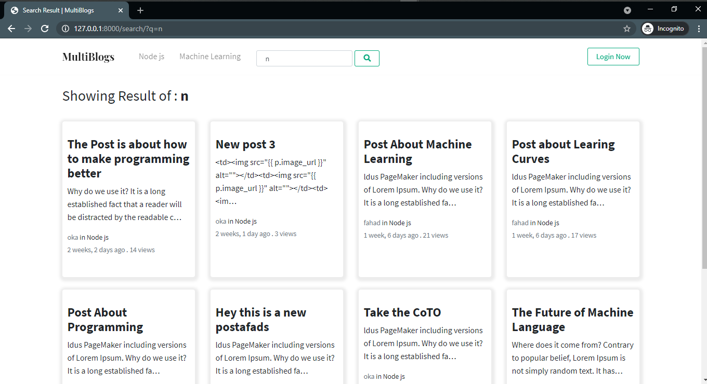Click Node js category on Learing Curves card
The image size is (707, 384).
[x=548, y=223]
